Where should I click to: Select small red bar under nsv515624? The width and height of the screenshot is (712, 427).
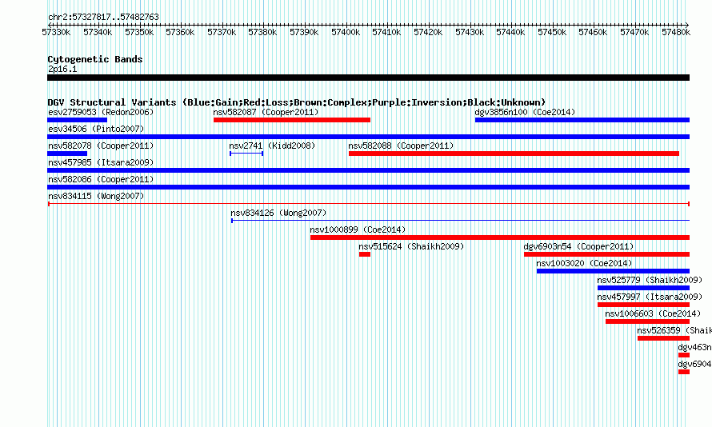(x=365, y=254)
